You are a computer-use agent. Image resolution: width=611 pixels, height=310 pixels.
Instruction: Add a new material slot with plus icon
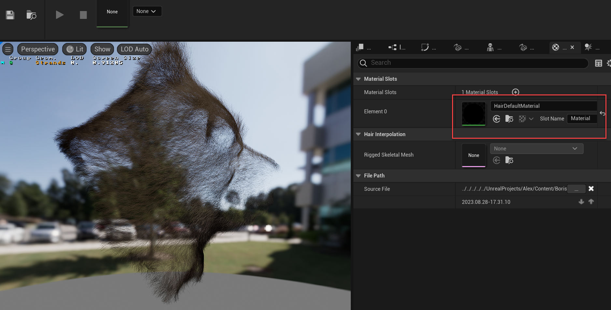tap(515, 92)
